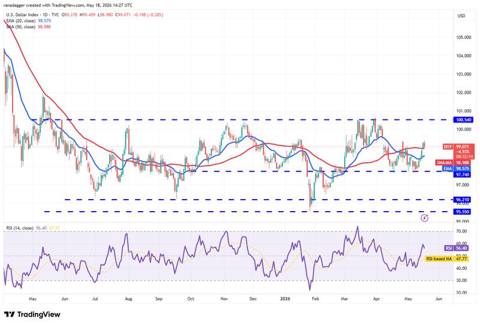Click the 105.000 price axis label

pos(463,37)
